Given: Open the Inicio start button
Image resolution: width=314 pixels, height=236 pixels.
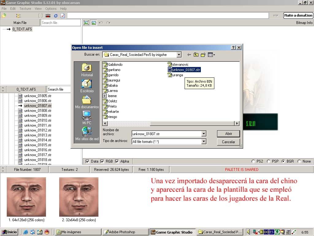Looking at the screenshot, I should [x=9, y=232].
